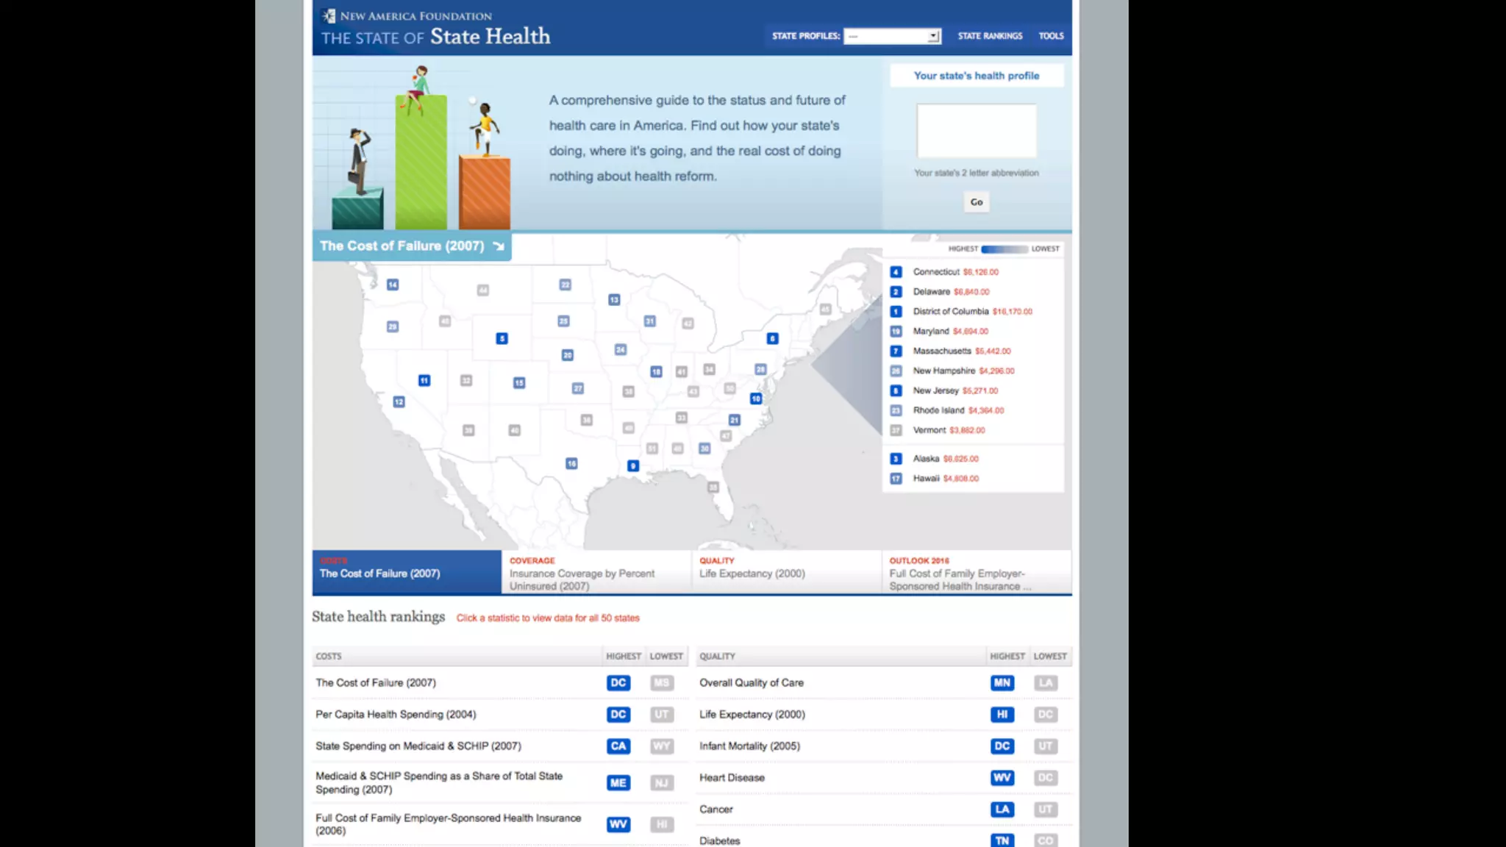Open the Tools menu
1506x847 pixels.
[x=1051, y=36]
